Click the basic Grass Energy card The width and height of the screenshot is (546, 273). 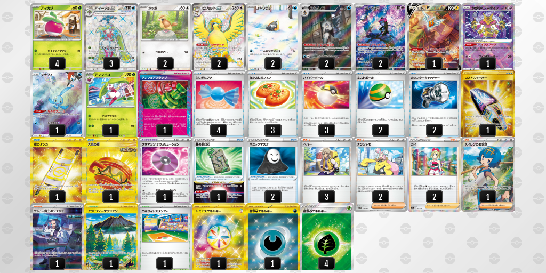coord(326,237)
